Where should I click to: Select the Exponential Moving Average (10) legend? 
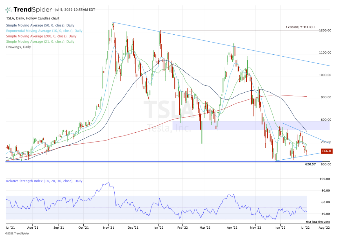tap(44, 31)
